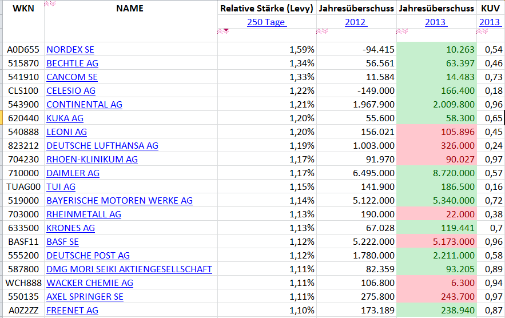
Task: Open the 2013 link under KUV
Action: tap(490, 22)
